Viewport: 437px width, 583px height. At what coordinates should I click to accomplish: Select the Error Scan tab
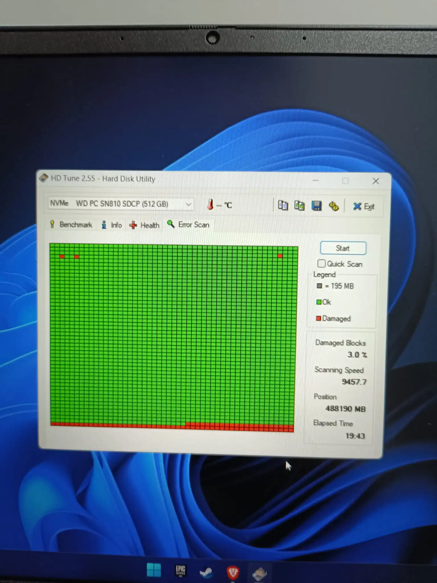tap(188, 225)
